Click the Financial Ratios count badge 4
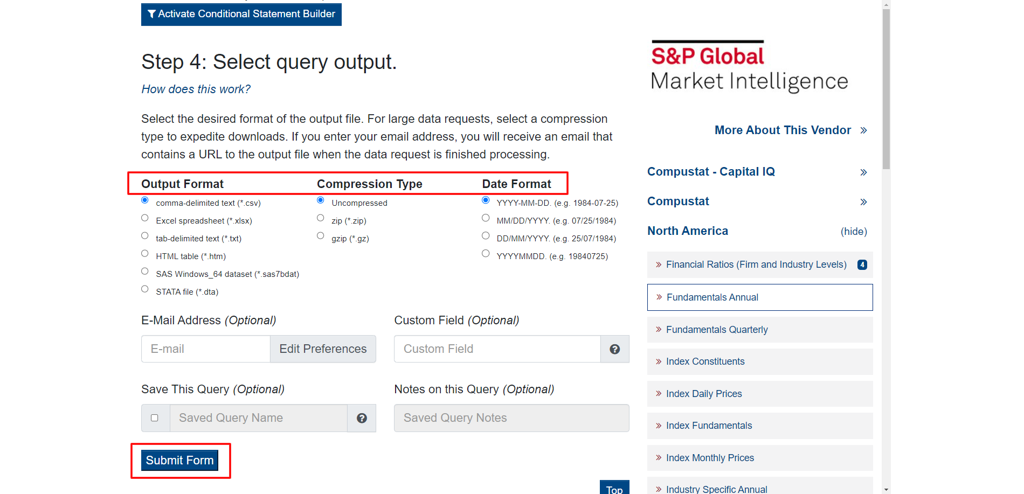 coord(862,265)
